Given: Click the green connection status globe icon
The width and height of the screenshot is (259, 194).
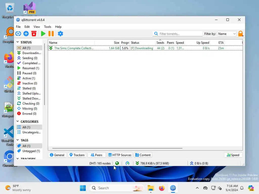Looking at the screenshot, I should 117,163.
